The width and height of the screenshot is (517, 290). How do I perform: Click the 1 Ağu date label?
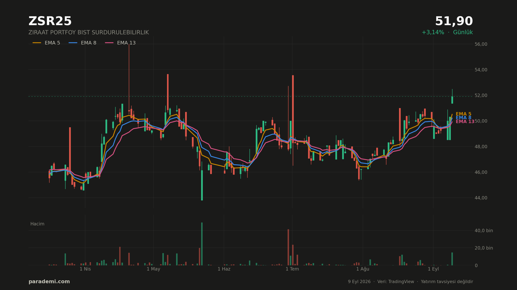(x=363, y=269)
